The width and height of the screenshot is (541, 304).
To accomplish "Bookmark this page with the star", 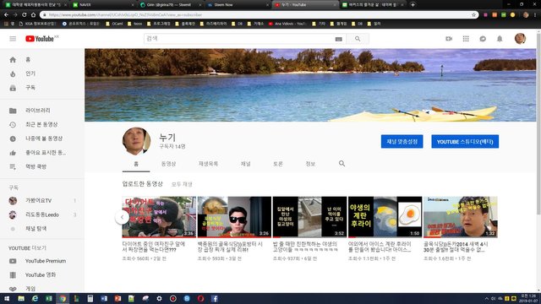I will pos(473,15).
